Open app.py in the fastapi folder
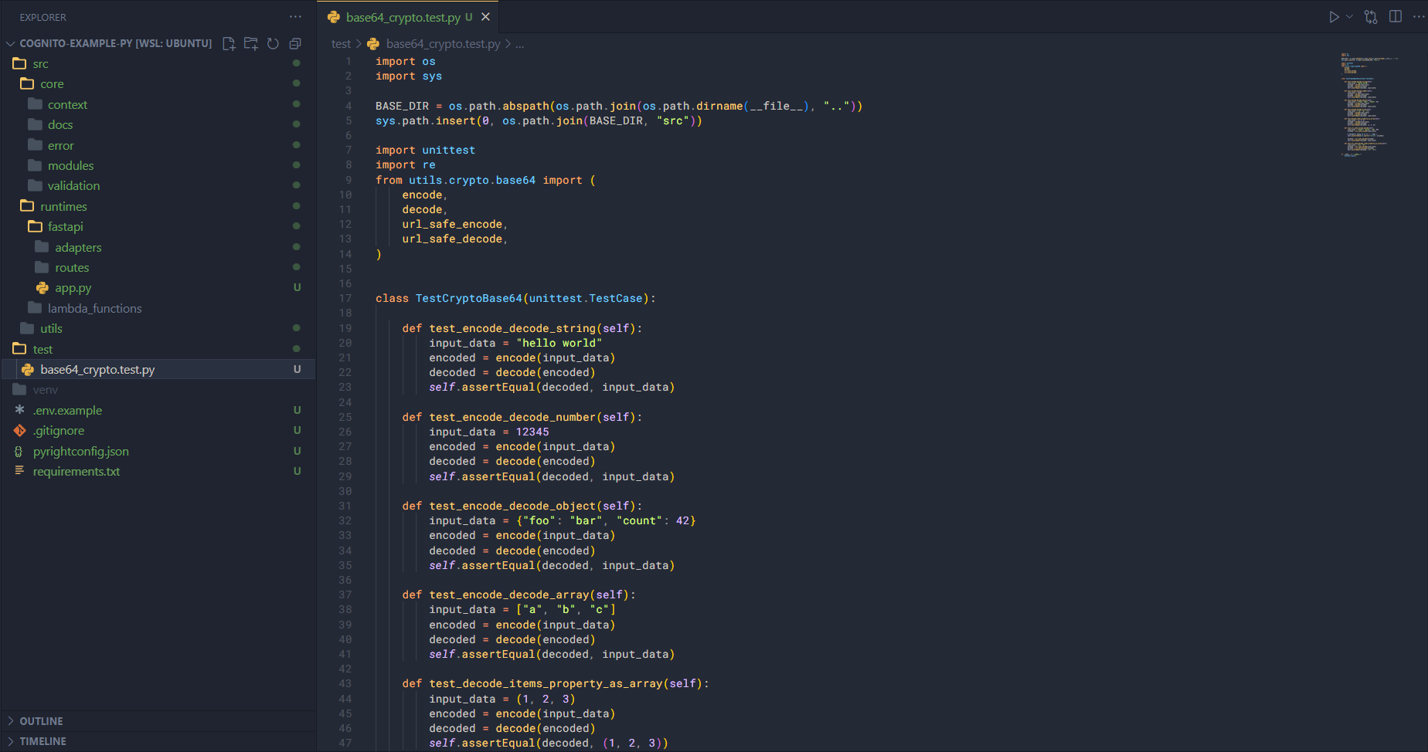Viewport: 1428px width, 752px height. [x=73, y=288]
